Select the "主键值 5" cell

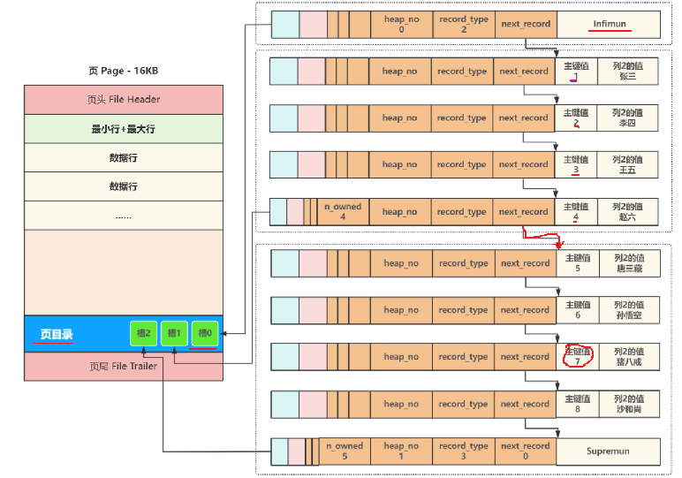pyautogui.click(x=578, y=263)
